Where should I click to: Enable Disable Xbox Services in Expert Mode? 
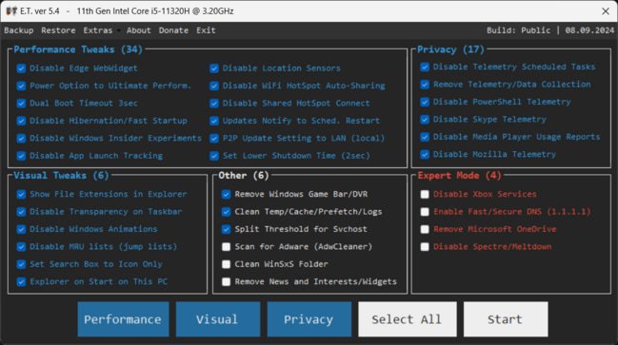coord(425,194)
